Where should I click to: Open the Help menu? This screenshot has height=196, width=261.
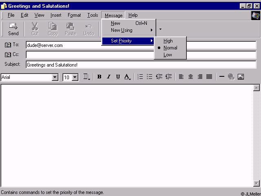133,15
